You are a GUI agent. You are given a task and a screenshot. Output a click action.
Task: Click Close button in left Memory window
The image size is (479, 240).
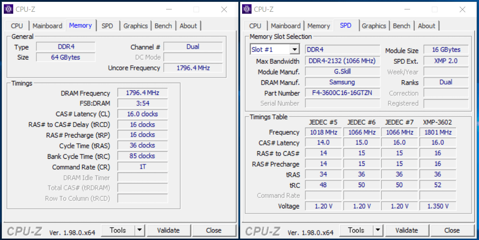(214, 230)
